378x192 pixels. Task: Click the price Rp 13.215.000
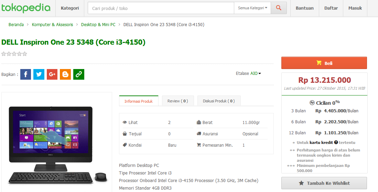pos(324,80)
